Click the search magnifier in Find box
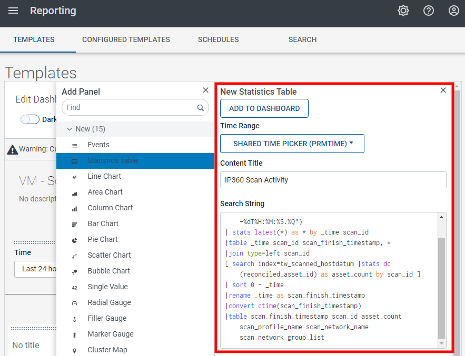The image size is (465, 356). [201, 107]
